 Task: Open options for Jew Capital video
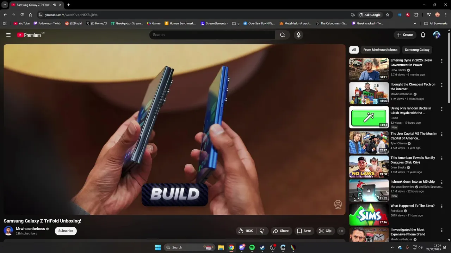(442, 134)
